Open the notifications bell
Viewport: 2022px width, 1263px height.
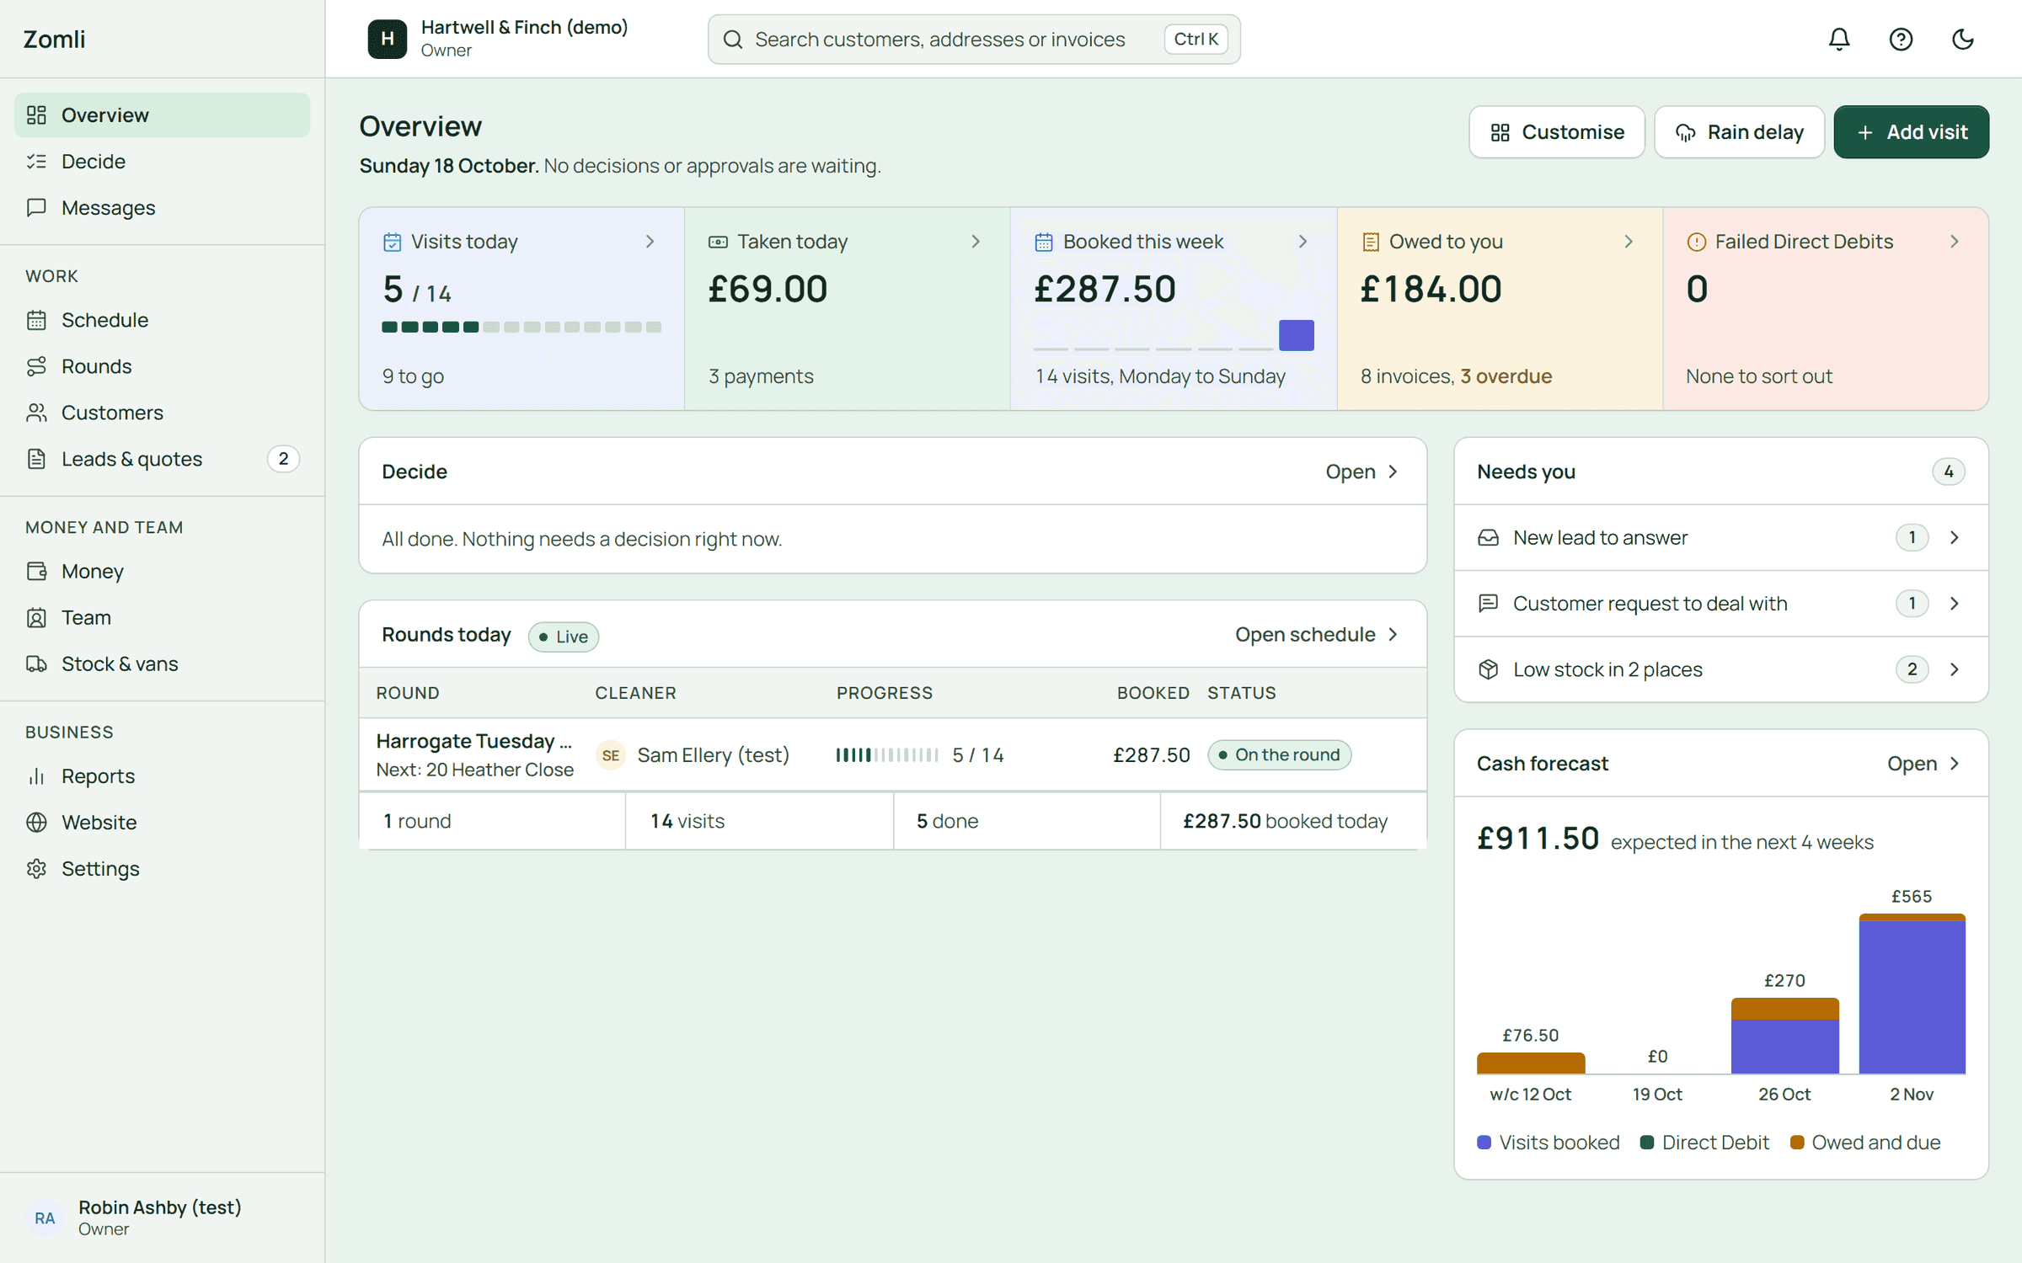point(1839,39)
